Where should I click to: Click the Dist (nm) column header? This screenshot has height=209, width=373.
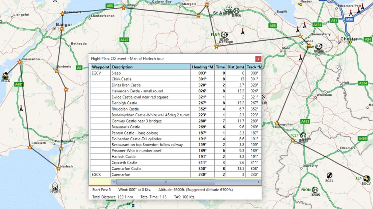[235, 67]
